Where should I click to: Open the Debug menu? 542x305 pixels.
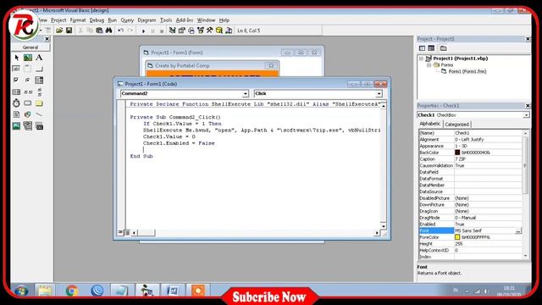pyautogui.click(x=97, y=20)
